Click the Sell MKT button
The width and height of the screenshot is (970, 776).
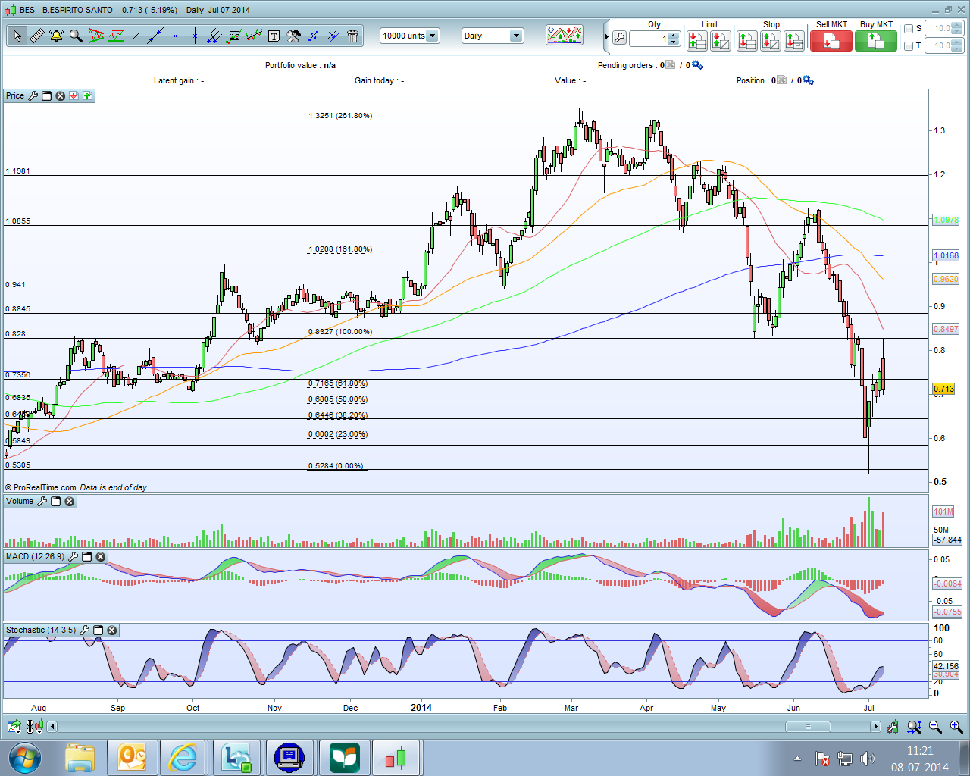(x=831, y=41)
